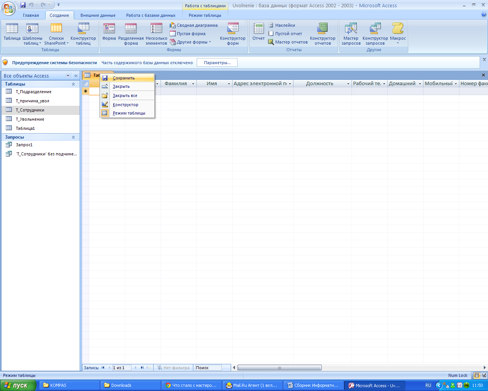Image resolution: width=488 pixels, height=391 pixels.
Task: Launch Table Design (Конструктор таблиц)
Action: [83, 34]
